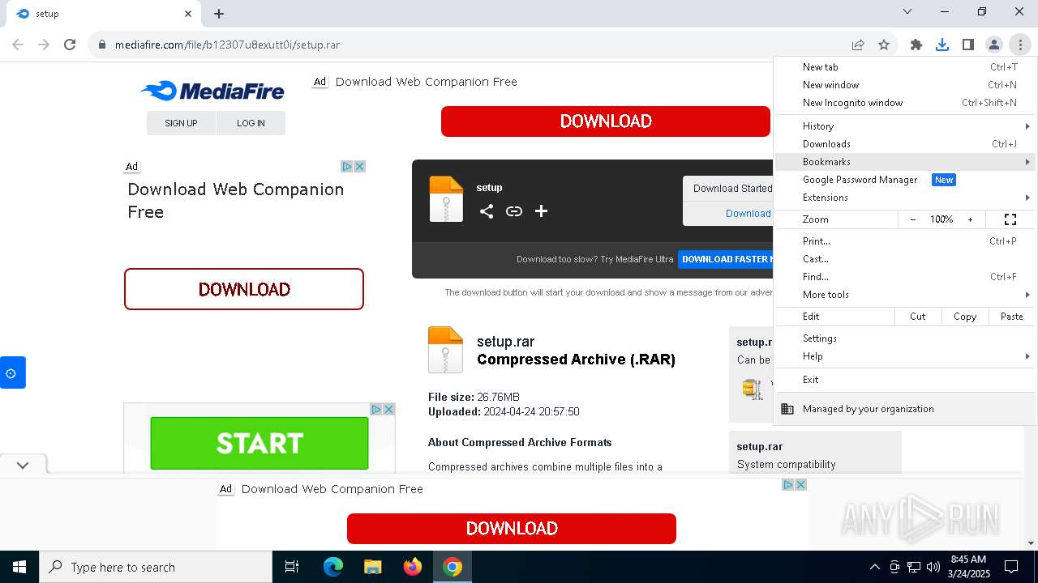The image size is (1038, 583).
Task: Open a new tab with the plus icon
Action: pos(219,14)
